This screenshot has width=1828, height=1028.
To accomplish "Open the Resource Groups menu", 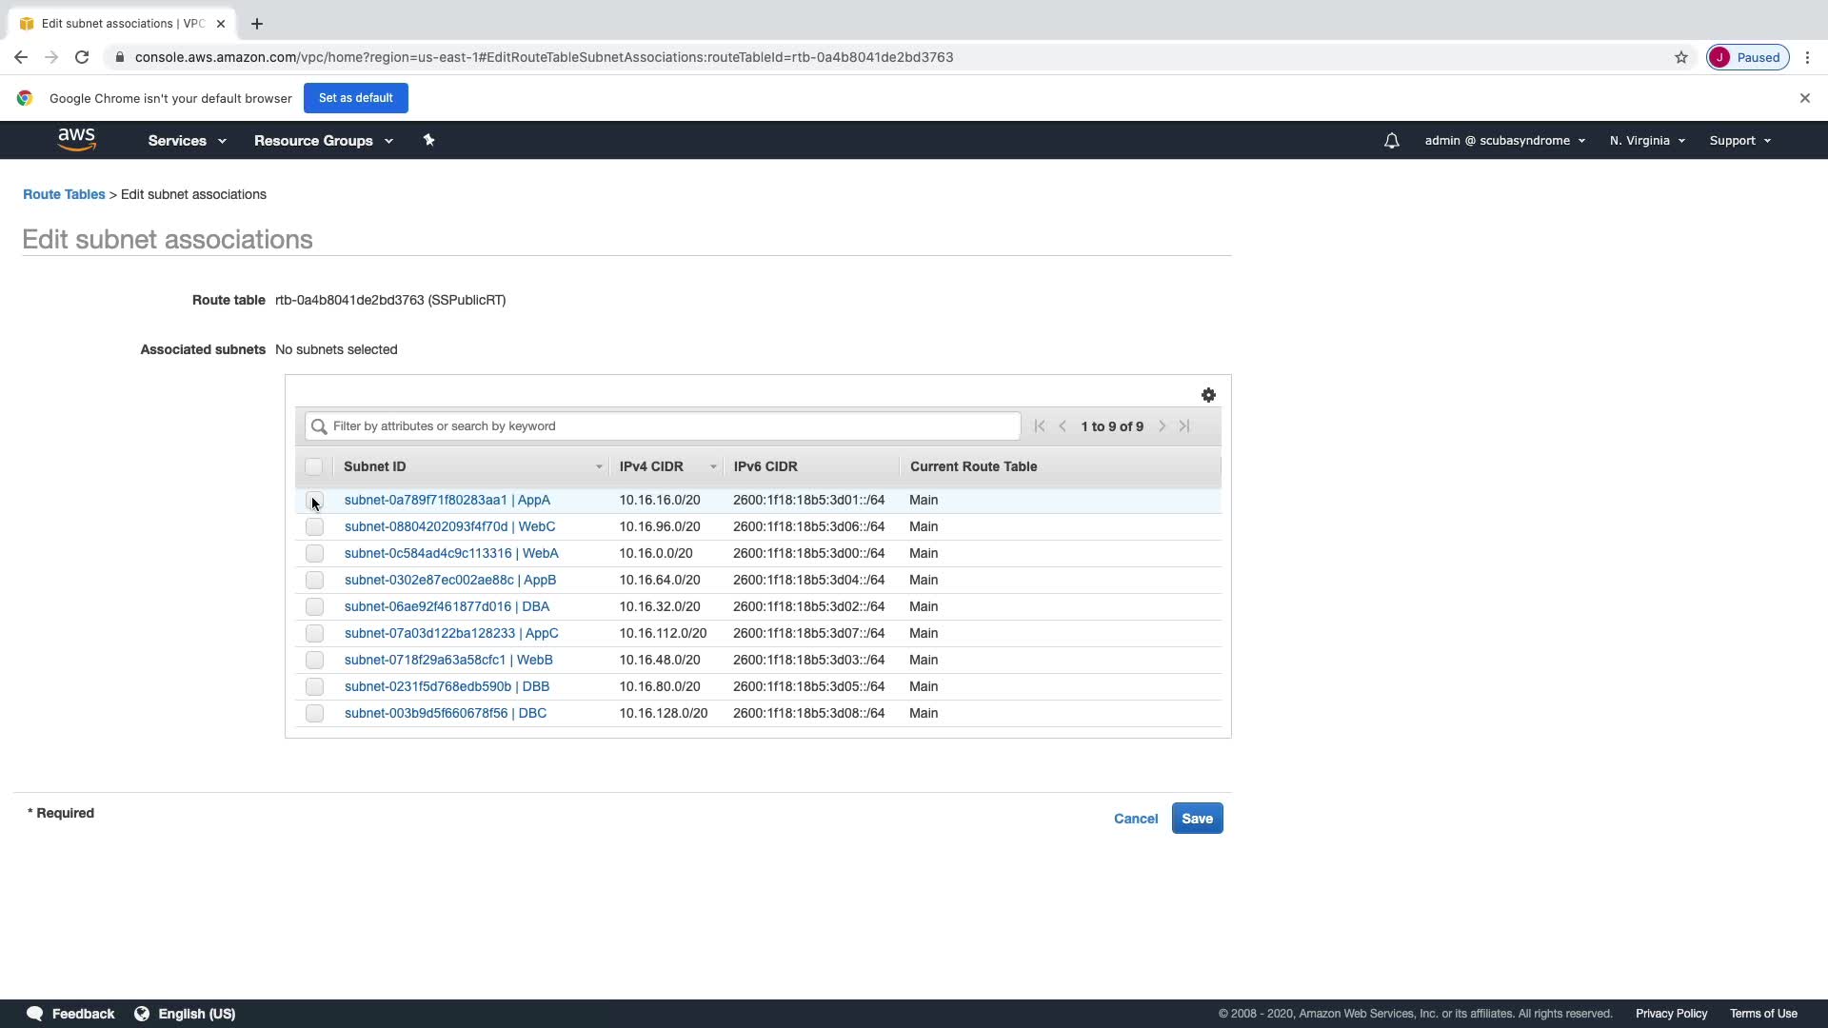I will 323,141.
